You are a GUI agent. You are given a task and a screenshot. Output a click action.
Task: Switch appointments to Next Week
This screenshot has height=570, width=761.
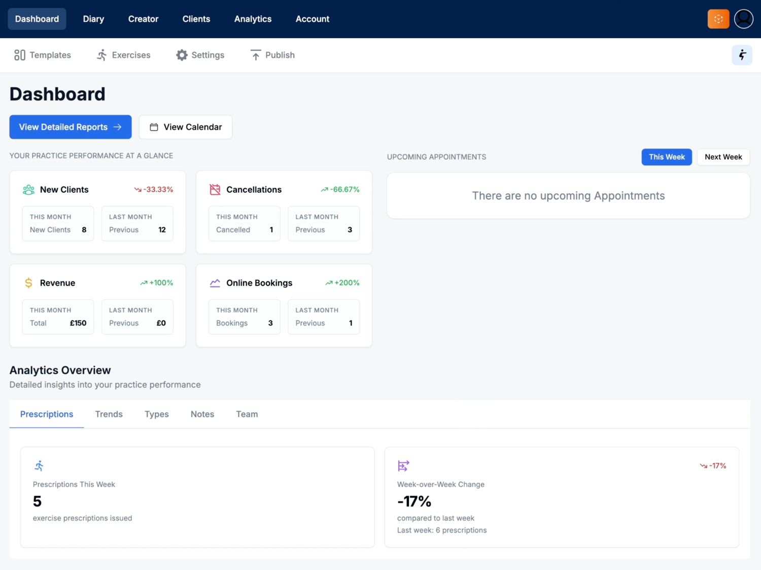723,157
